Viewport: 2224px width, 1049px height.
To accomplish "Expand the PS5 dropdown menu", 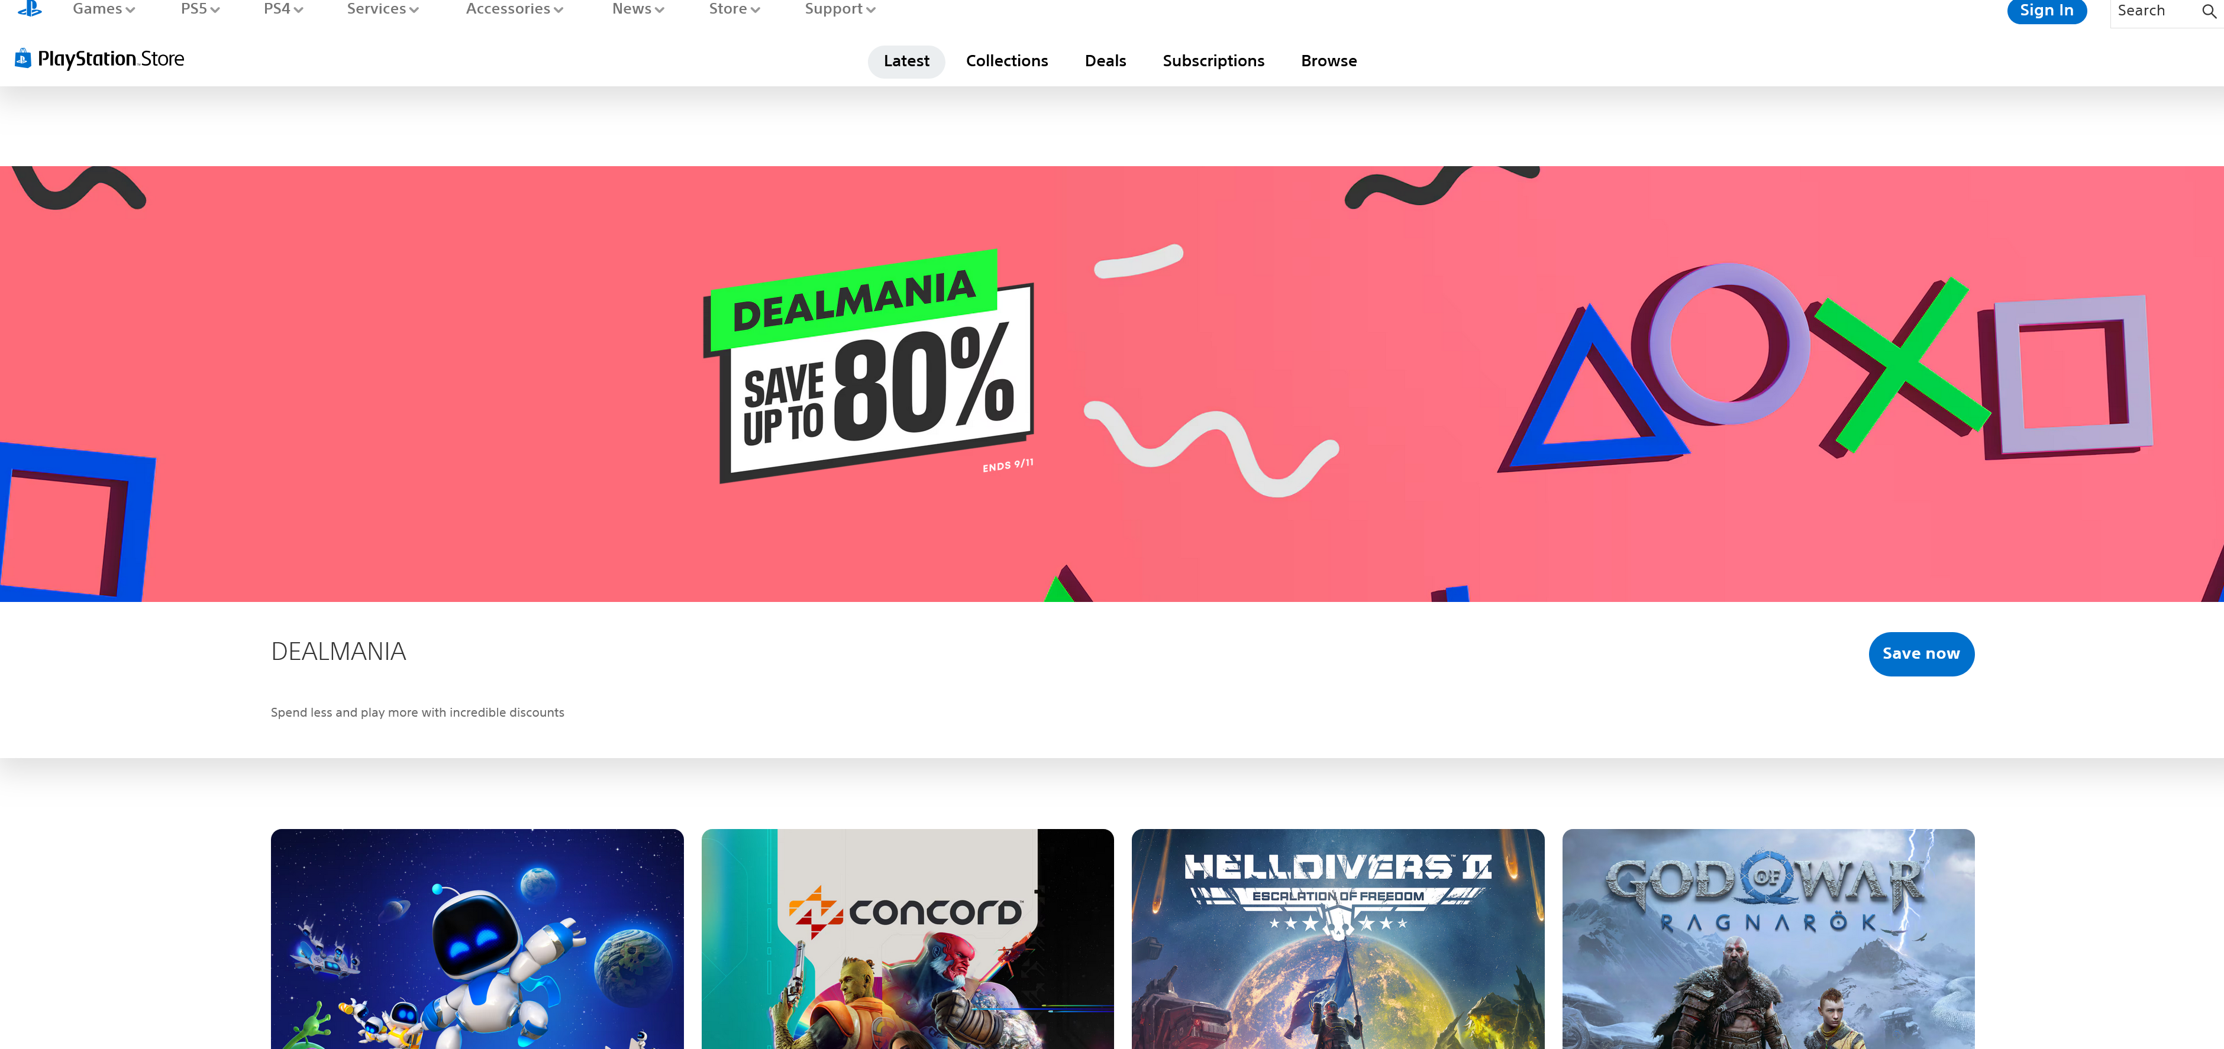I will [x=201, y=9].
